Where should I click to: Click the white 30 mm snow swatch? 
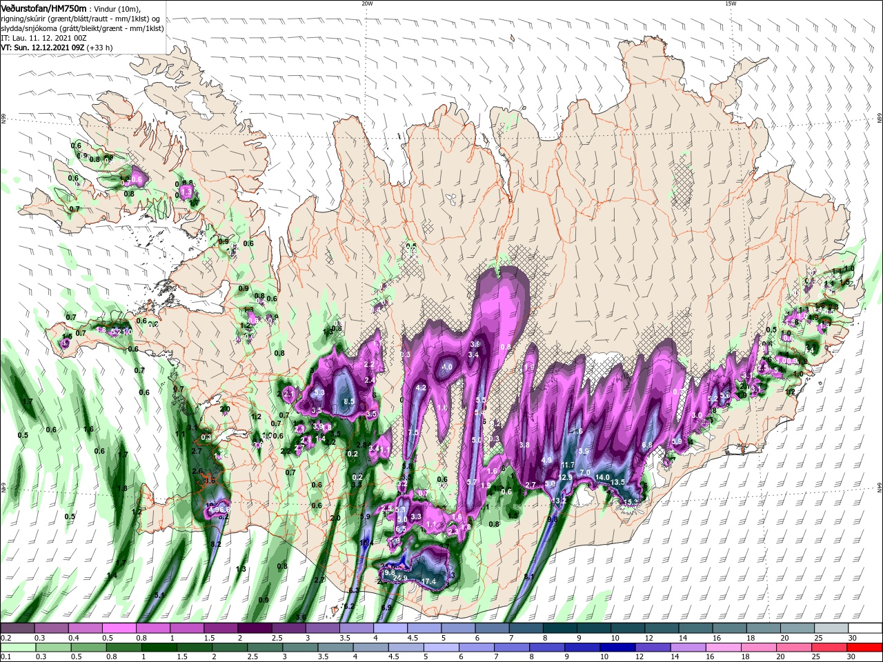[866, 628]
